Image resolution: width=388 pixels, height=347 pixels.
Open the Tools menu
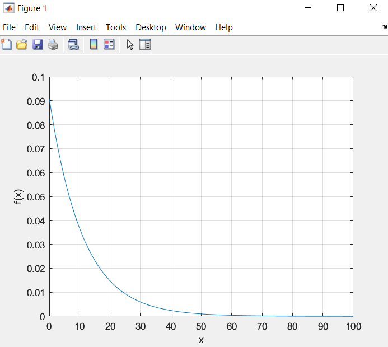coord(116,27)
